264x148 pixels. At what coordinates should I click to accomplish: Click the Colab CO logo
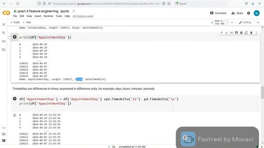(7, 13)
